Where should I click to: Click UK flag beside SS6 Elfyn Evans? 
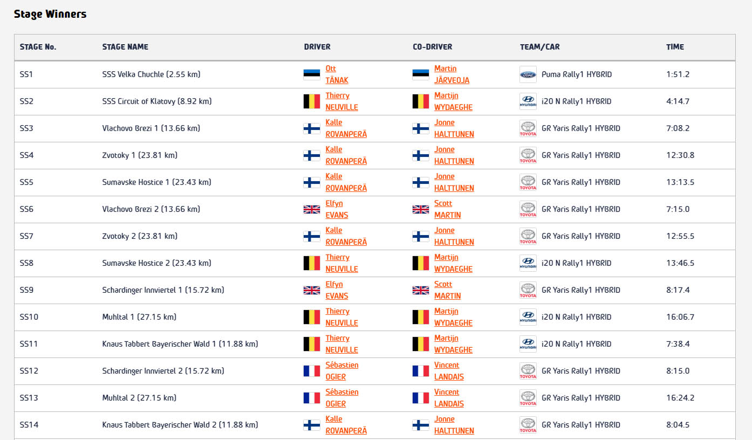(312, 209)
